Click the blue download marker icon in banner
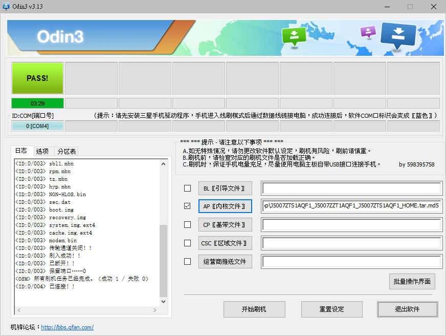 [398, 35]
